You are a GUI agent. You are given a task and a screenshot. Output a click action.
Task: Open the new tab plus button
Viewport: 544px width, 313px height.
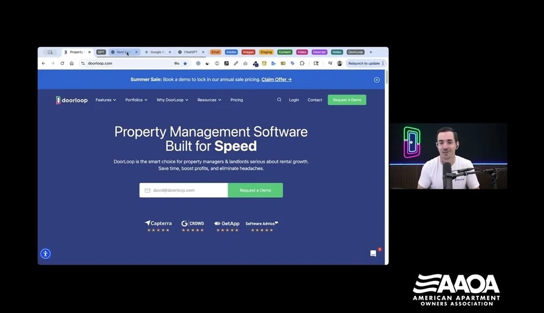pyautogui.click(x=371, y=52)
